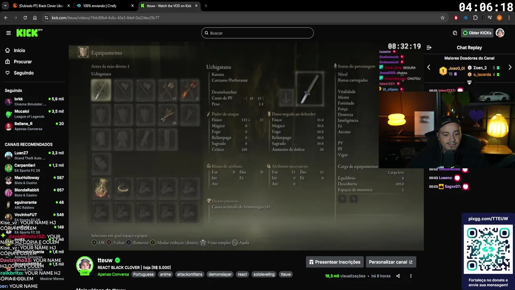This screenshot has height=290, width=515.
Task: Reload the page in the browser
Action: pyautogui.click(x=25, y=18)
